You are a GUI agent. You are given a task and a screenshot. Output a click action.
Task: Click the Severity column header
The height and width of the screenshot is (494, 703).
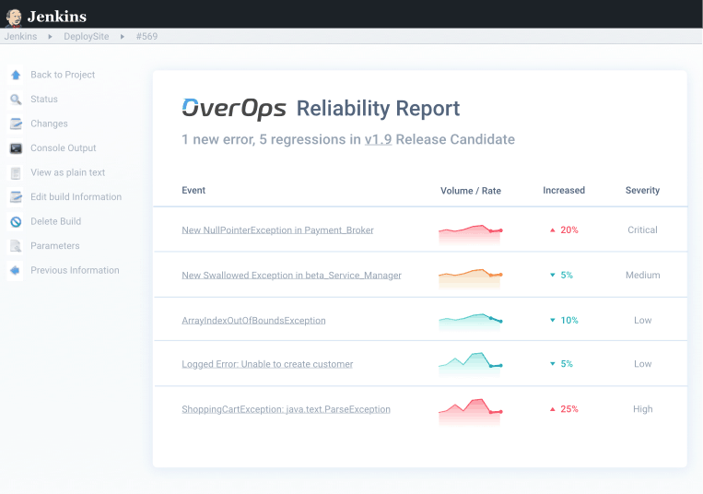642,190
